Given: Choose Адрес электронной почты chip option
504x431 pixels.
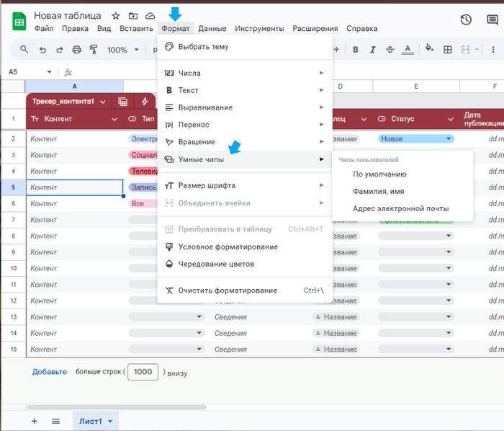Looking at the screenshot, I should 400,208.
